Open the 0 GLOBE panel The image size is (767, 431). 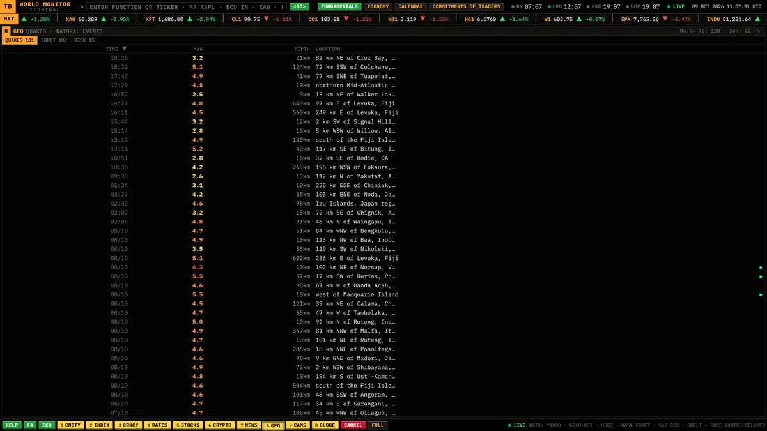click(x=325, y=425)
